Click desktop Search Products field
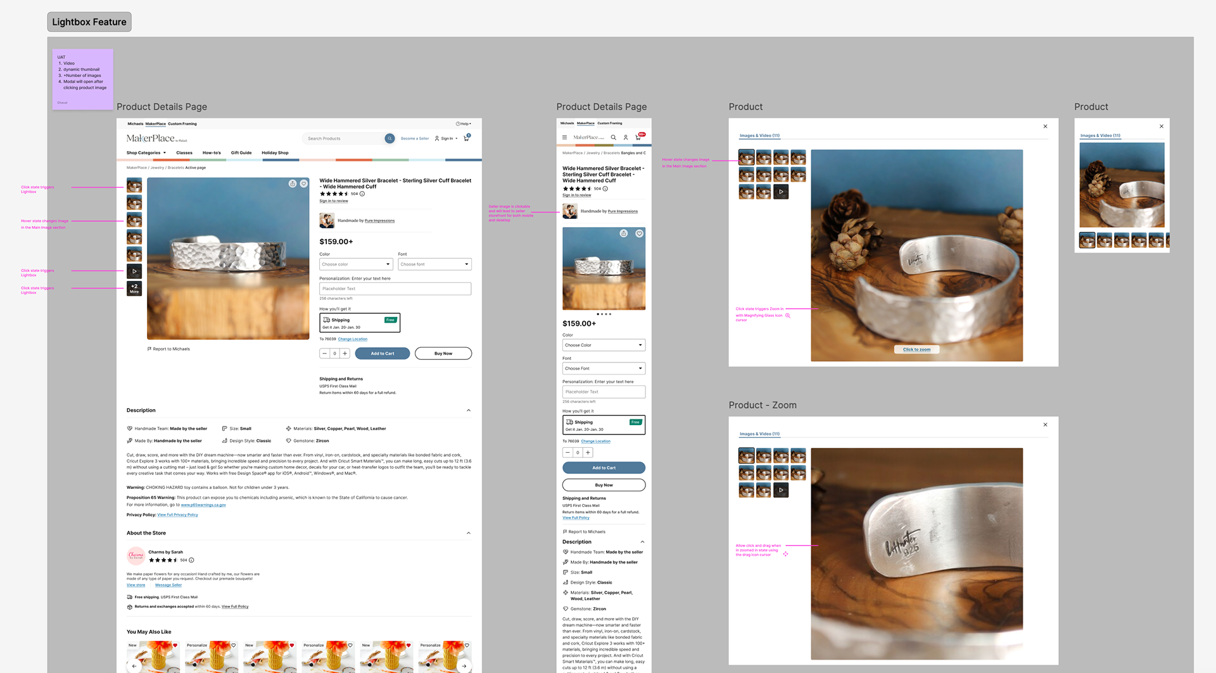1216x673 pixels. tap(345, 139)
